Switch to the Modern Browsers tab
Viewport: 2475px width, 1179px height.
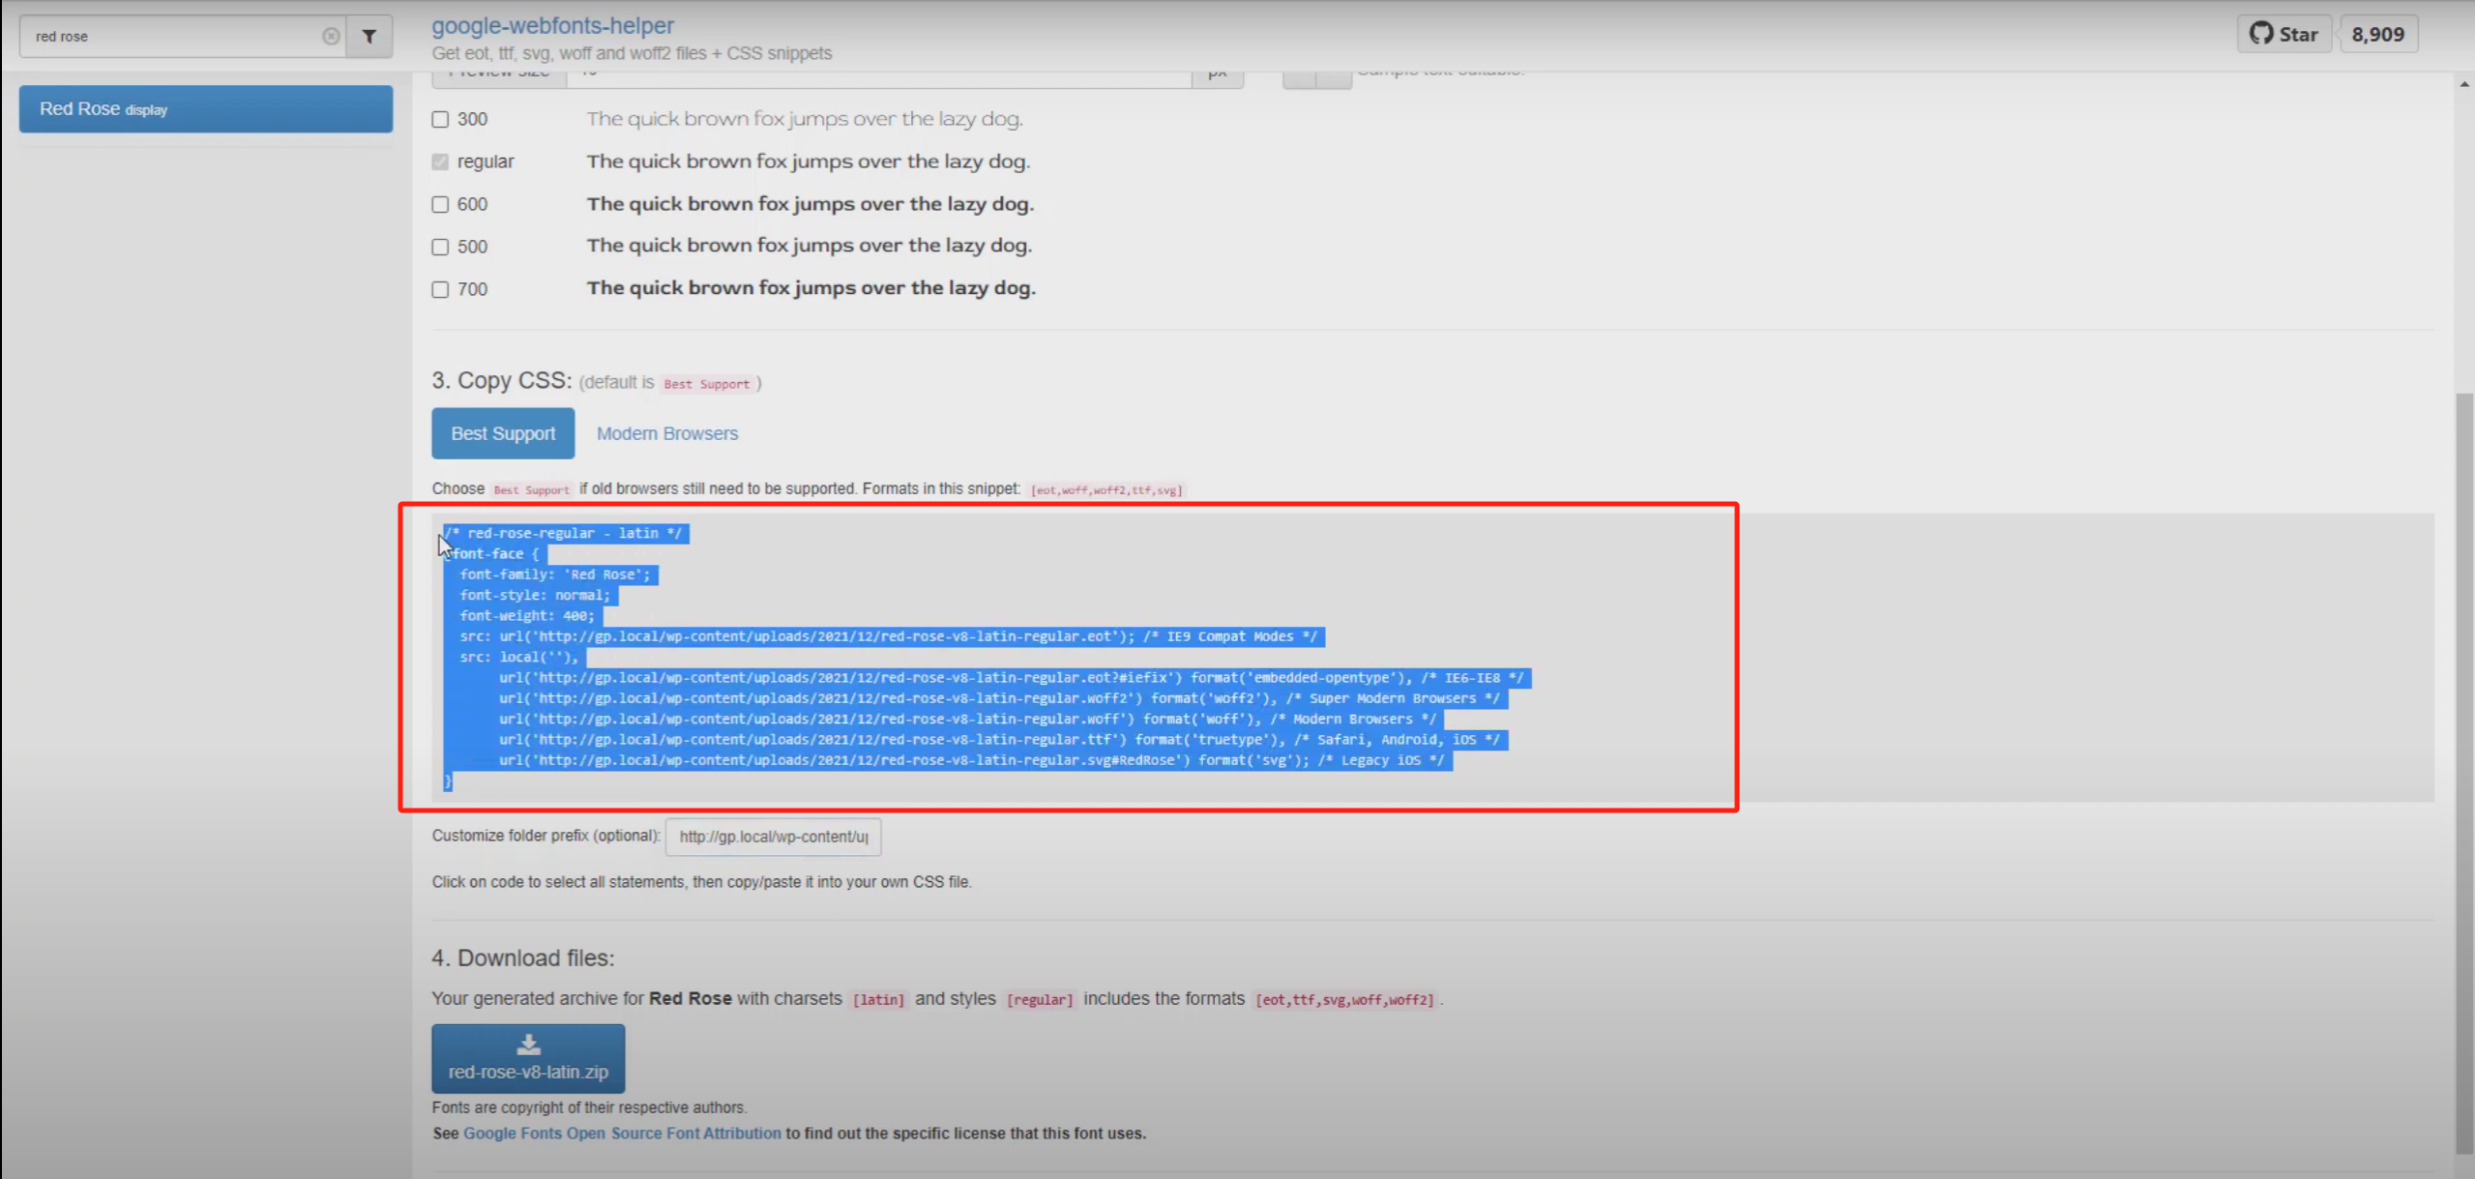pyautogui.click(x=667, y=433)
